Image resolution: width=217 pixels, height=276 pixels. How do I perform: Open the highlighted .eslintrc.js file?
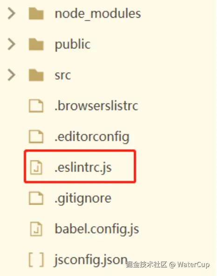pos(83,168)
